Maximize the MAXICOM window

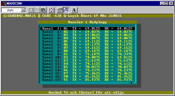166,3
